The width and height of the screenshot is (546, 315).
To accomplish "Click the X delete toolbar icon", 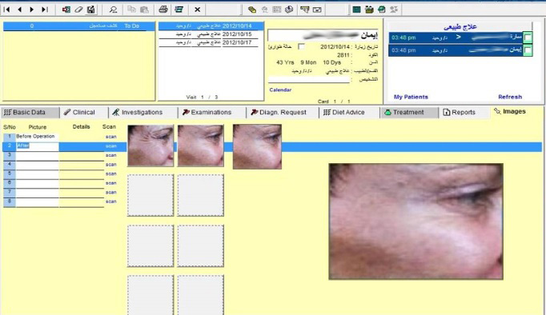I will (197, 10).
